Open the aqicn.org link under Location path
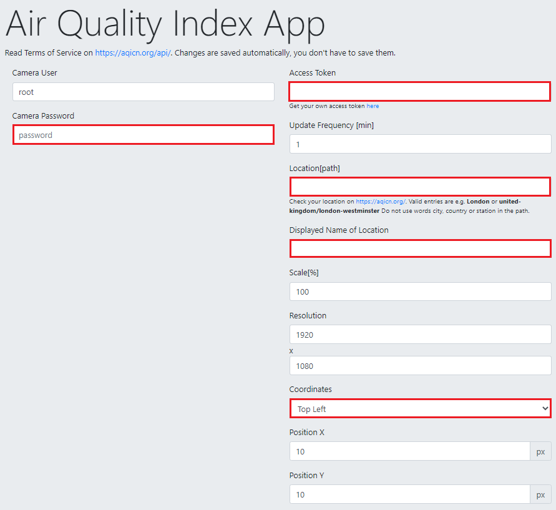The width and height of the screenshot is (556, 510). (x=381, y=202)
